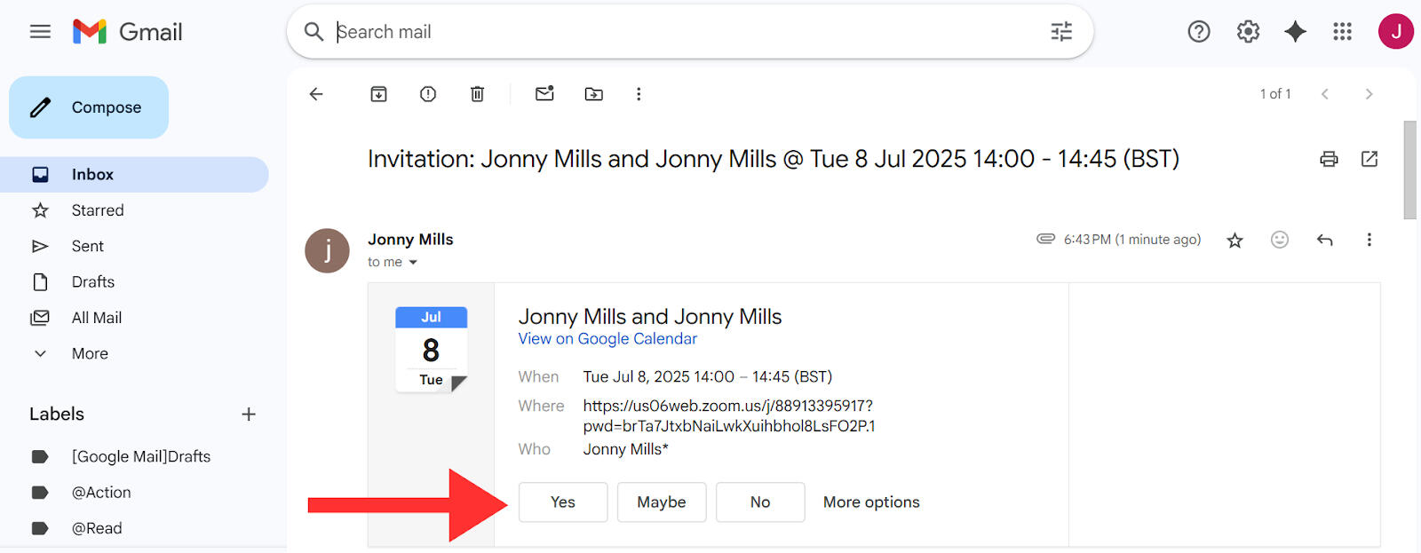1421x553 pixels.
Task: Print the whole conversation
Action: click(1329, 159)
